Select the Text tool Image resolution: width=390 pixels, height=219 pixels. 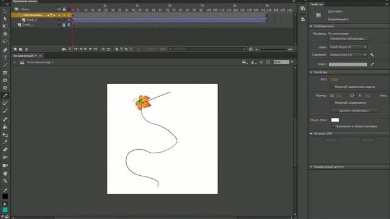pyautogui.click(x=5, y=57)
